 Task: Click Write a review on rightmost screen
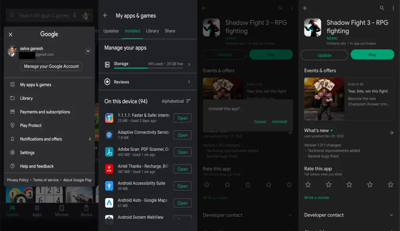[316, 197]
